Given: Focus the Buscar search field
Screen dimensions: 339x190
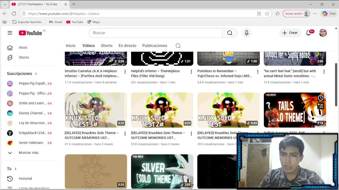Looking at the screenshot, I should pyautogui.click(x=155, y=33).
